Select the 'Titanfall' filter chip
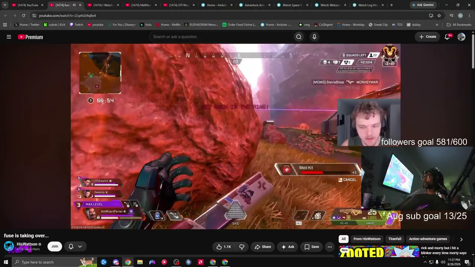Viewport: 475px width, 267px height. point(395,239)
